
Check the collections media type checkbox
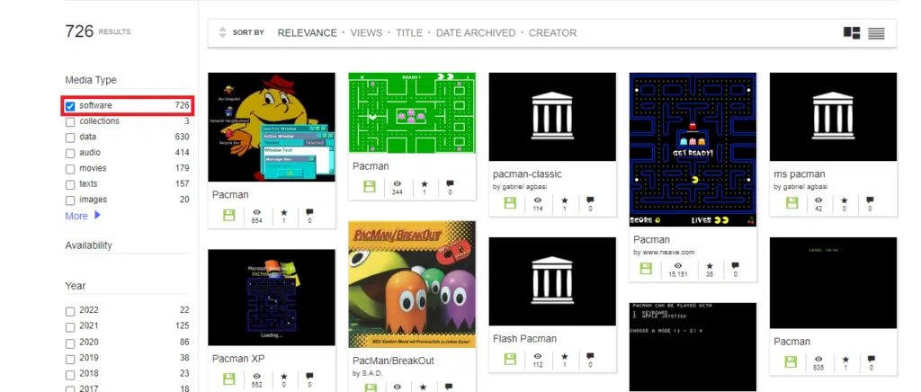coord(70,122)
